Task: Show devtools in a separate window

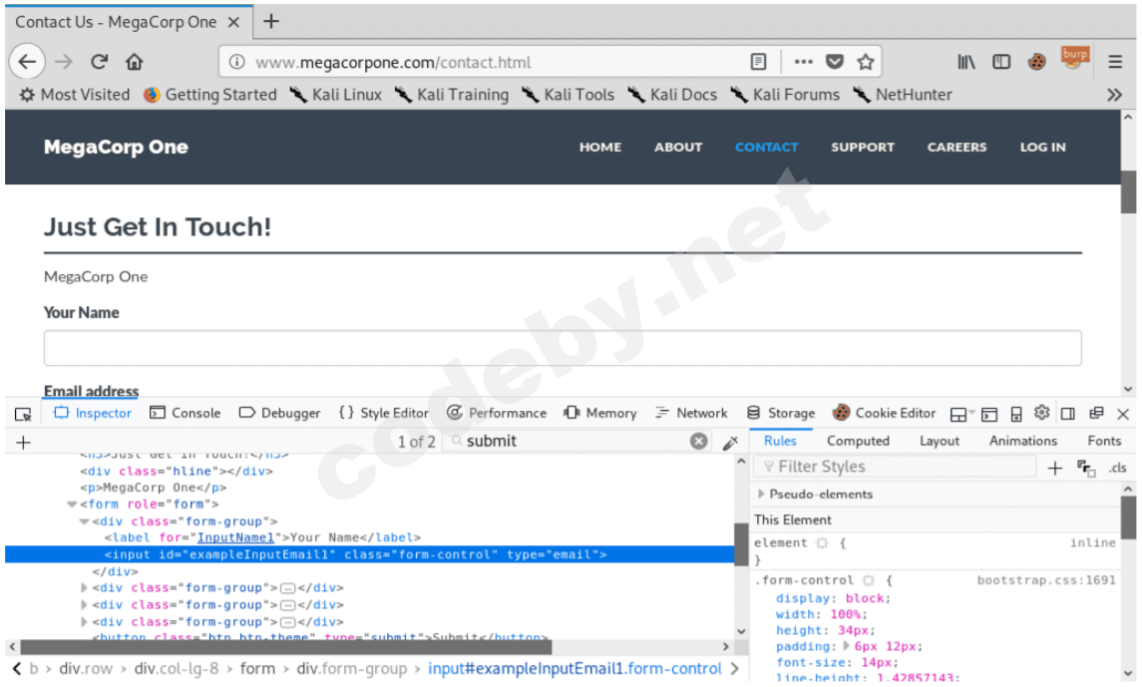Action: pyautogui.click(x=1096, y=414)
